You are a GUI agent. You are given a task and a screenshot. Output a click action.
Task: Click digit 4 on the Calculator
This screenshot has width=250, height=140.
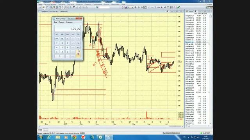(57, 47)
